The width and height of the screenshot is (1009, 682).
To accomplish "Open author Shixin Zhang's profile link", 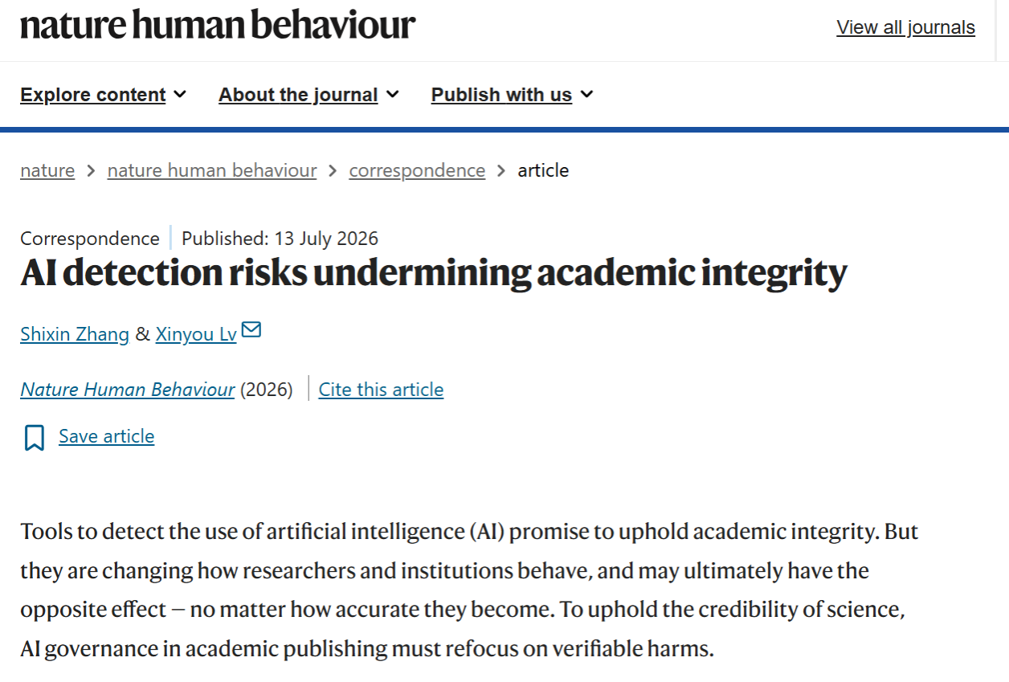I will pyautogui.click(x=75, y=334).
